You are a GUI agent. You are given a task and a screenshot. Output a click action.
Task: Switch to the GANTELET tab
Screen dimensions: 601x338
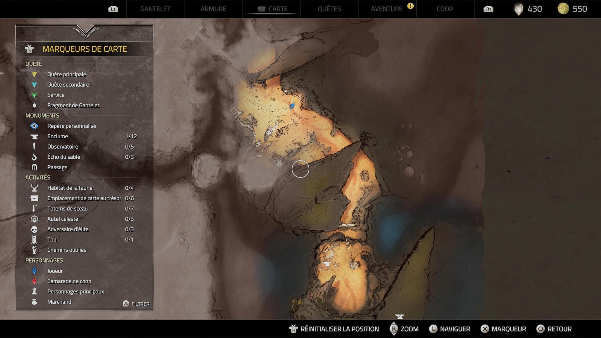tap(155, 9)
